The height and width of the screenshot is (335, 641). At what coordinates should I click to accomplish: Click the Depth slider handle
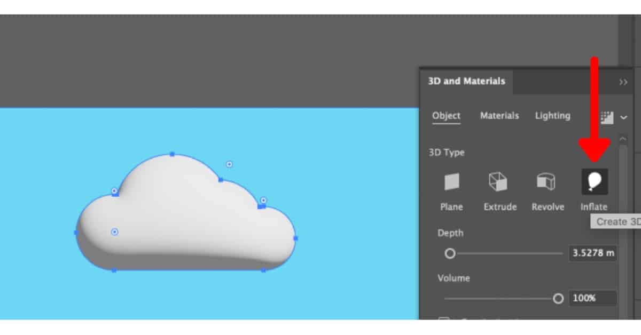click(450, 253)
